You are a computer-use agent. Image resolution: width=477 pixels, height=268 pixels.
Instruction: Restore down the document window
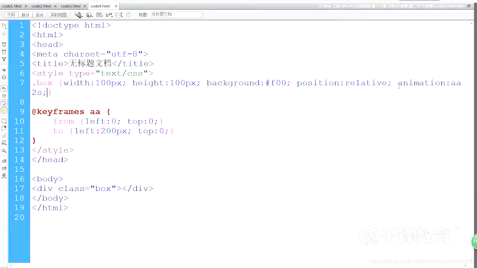[x=468, y=6]
